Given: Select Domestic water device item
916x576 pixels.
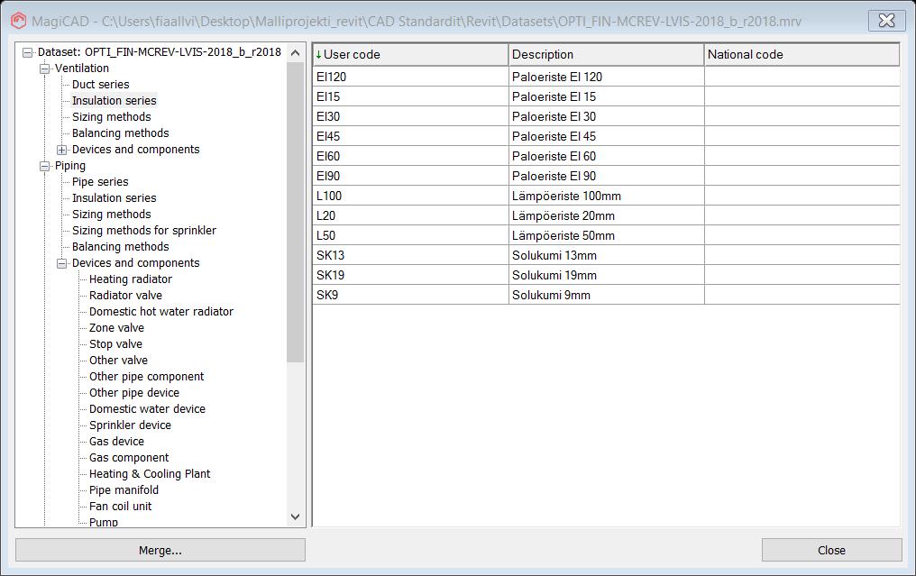Looking at the screenshot, I should pos(147,409).
